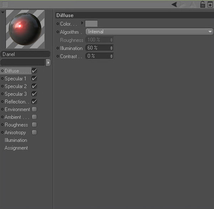The height and width of the screenshot is (209, 214).
Task: Click the forward arrow navigation icon
Action: click(x=183, y=5)
